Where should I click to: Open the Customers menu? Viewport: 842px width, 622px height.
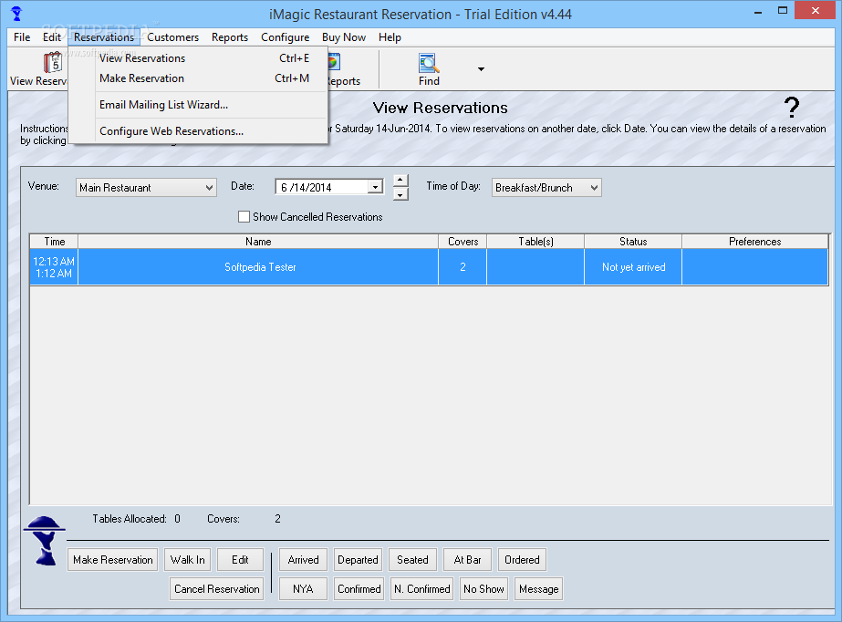pyautogui.click(x=173, y=37)
